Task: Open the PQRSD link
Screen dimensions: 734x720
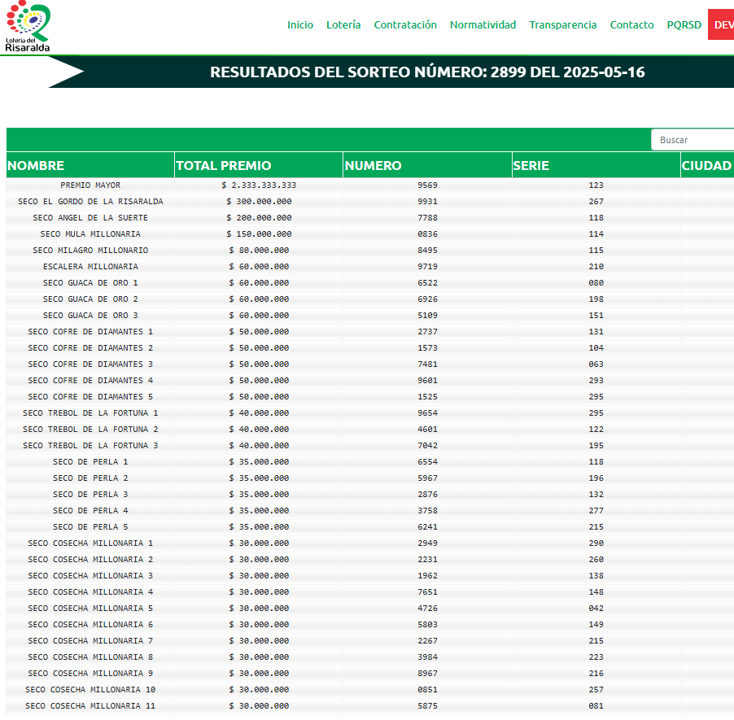Action: click(x=684, y=24)
